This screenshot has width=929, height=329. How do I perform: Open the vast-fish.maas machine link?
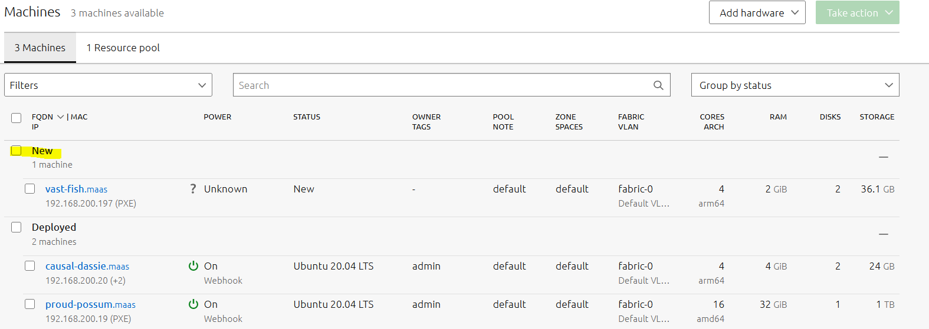click(76, 189)
